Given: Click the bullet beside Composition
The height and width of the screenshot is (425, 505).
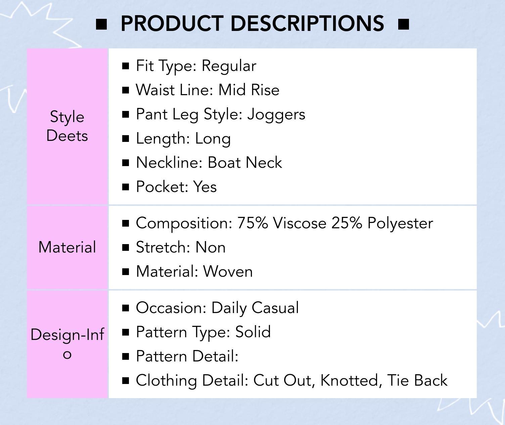Looking at the screenshot, I should tap(126, 223).
